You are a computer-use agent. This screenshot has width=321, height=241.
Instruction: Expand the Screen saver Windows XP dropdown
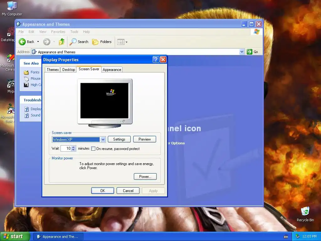click(103, 140)
